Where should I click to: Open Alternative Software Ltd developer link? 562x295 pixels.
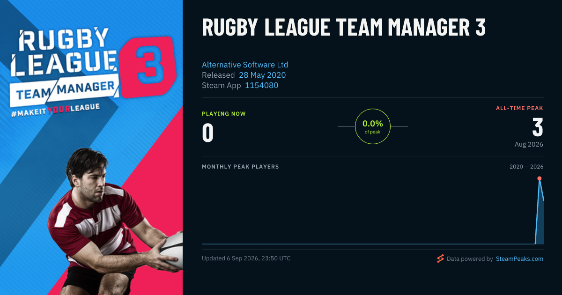245,65
